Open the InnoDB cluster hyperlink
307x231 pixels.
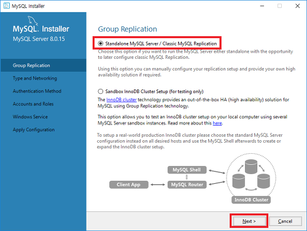(122, 100)
